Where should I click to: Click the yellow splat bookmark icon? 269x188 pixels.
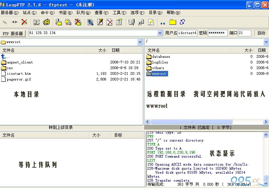[x=46, y=22]
